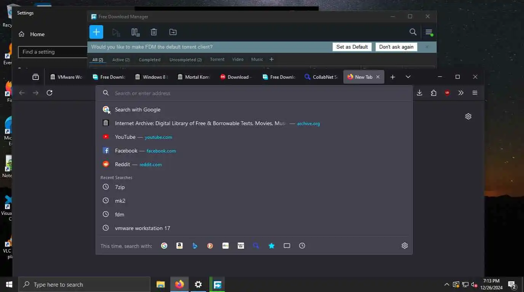Add a new tag tab in FDM
Image resolution: width=524 pixels, height=292 pixels.
[272, 59]
